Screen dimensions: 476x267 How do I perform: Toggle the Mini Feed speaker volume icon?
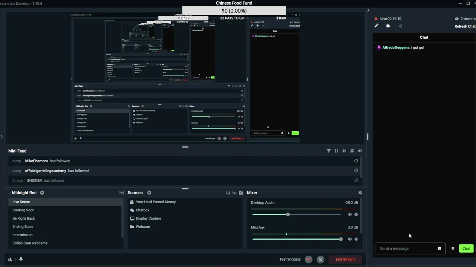(x=360, y=151)
